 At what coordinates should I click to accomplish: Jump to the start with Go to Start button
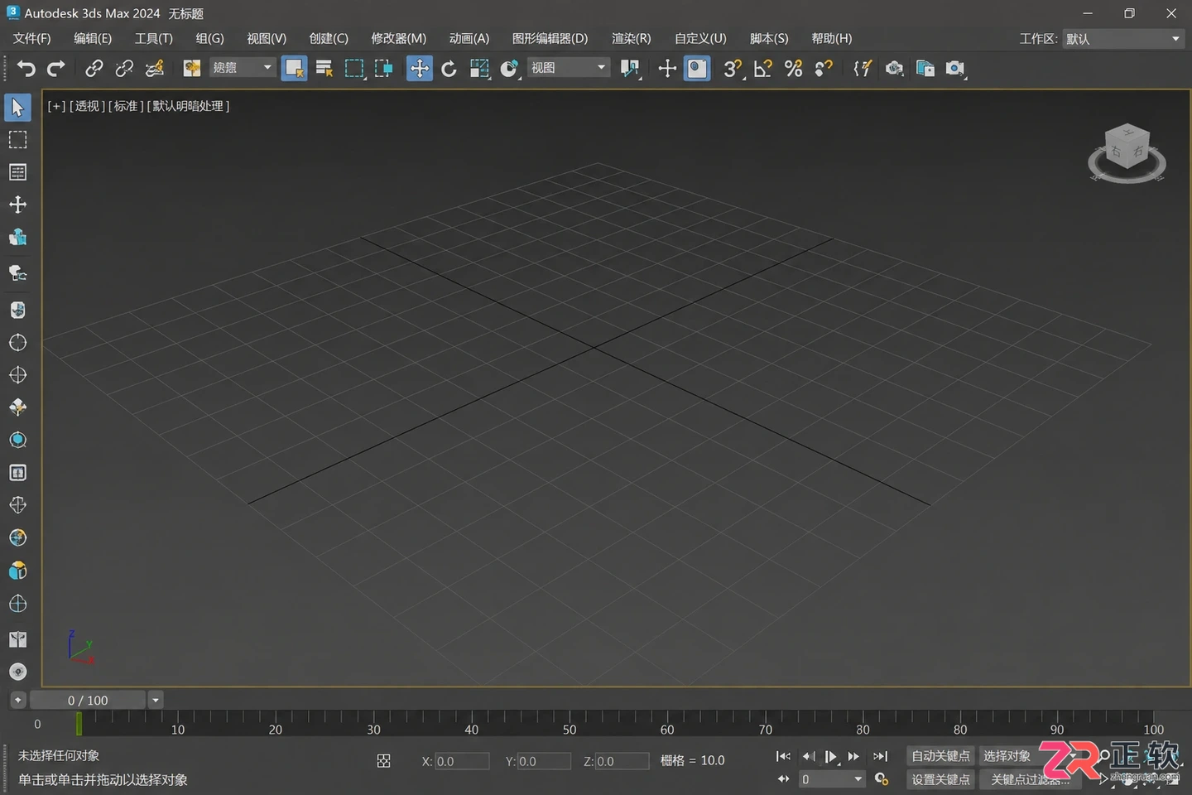pos(783,756)
